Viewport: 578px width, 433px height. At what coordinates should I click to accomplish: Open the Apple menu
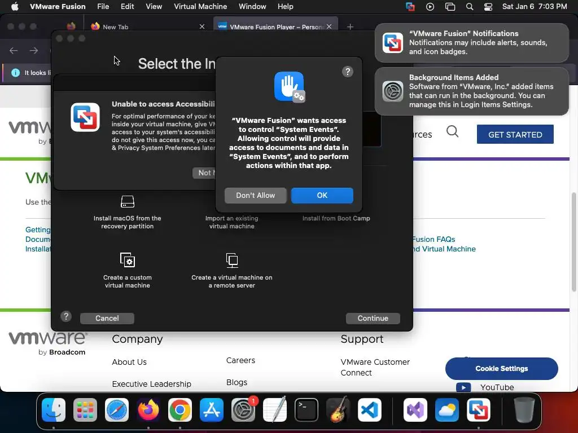15,7
